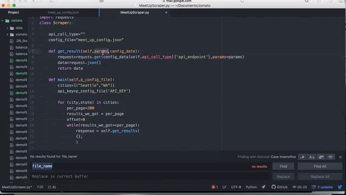Screen dimensions: 346x195
Task: Select the Project tree view tab
Action: tap(14, 12)
